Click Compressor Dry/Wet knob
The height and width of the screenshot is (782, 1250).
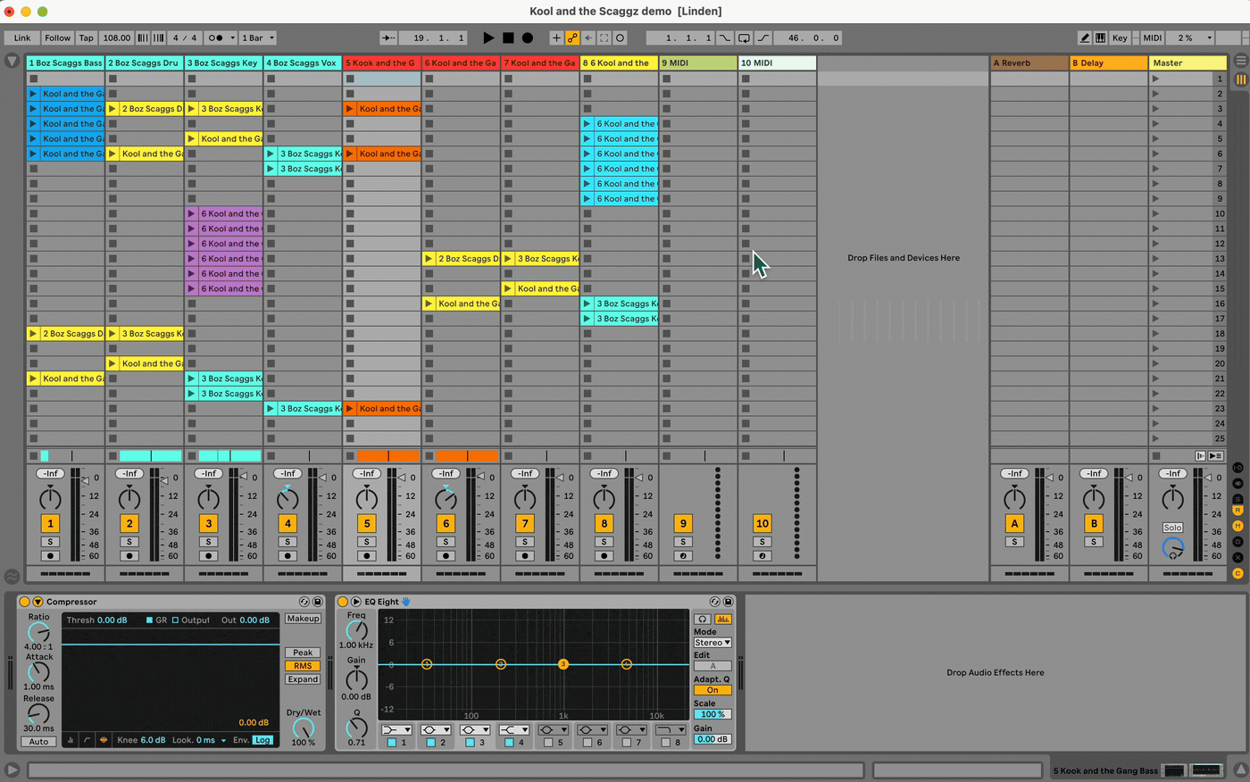[x=304, y=728]
